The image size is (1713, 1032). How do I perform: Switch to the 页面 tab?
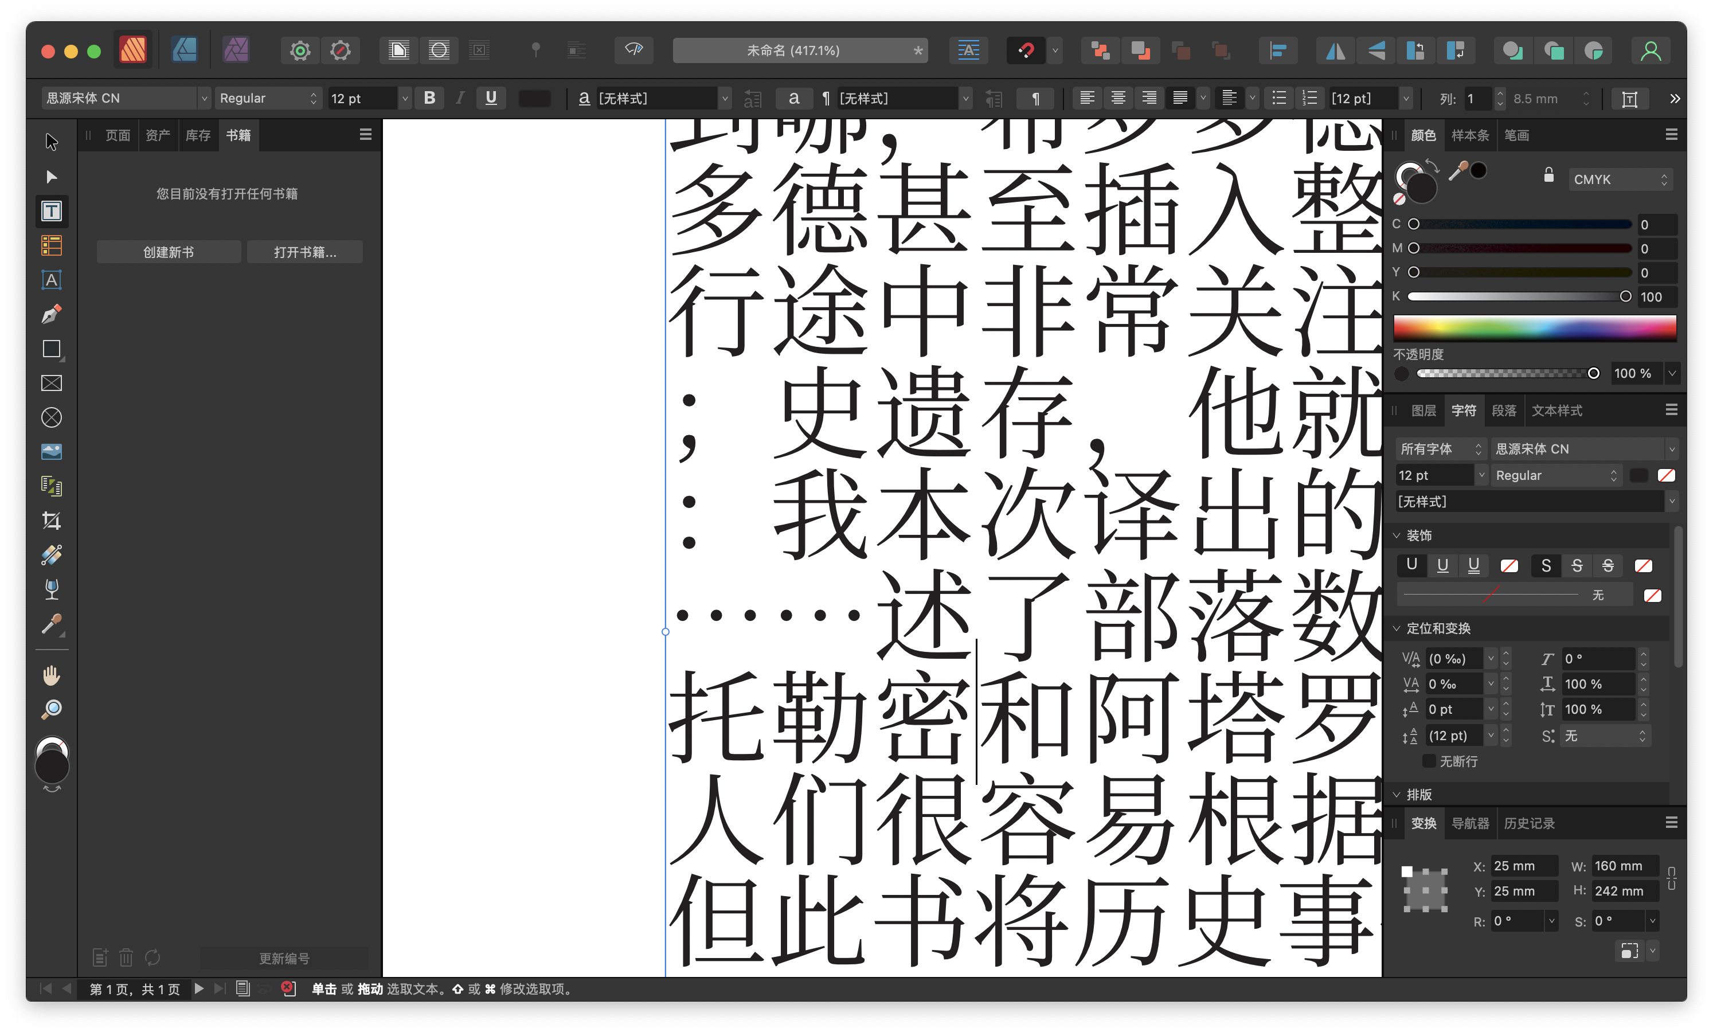(118, 135)
